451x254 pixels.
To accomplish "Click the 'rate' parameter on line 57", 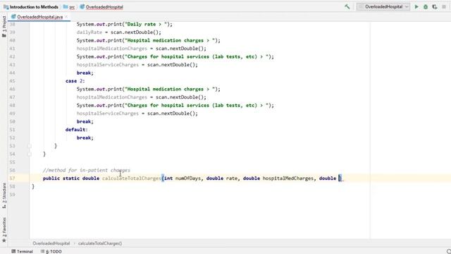I will [x=232, y=179].
